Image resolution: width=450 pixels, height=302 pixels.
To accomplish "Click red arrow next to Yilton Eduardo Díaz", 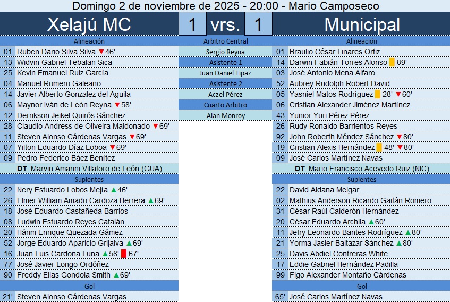I will (x=111, y=147).
